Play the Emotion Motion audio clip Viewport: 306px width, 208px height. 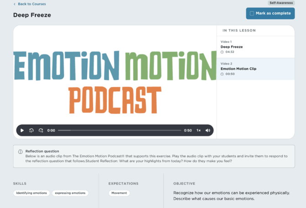coord(22,130)
